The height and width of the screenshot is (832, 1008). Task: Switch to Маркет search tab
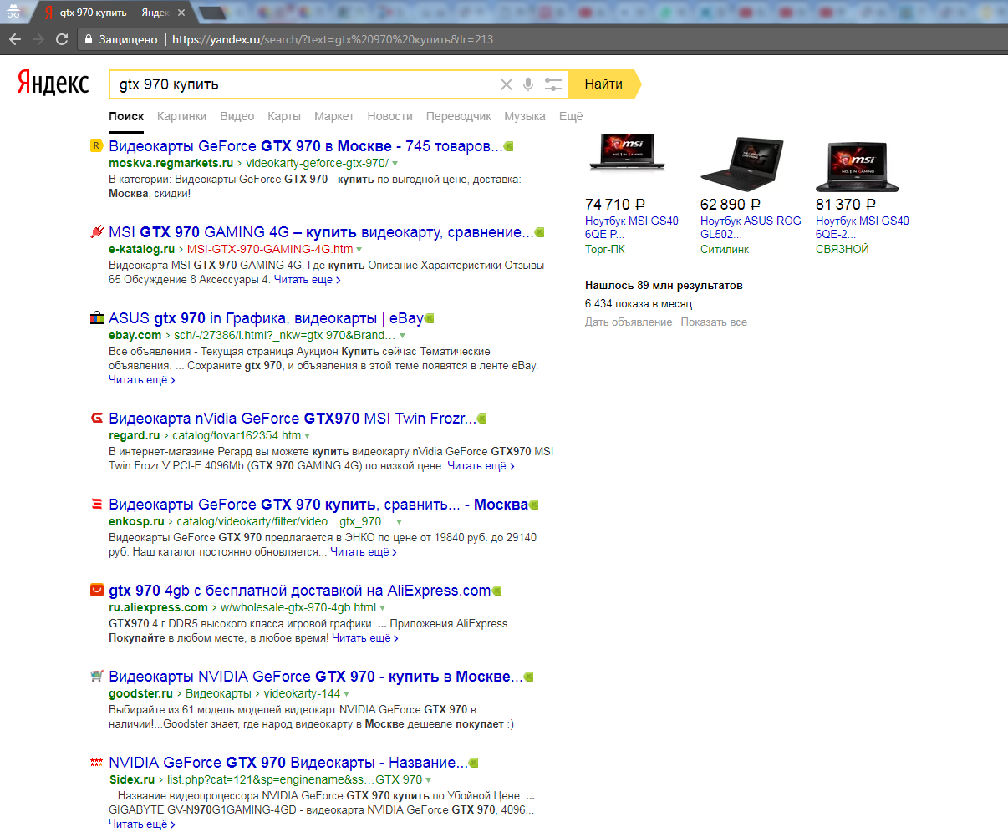334,116
